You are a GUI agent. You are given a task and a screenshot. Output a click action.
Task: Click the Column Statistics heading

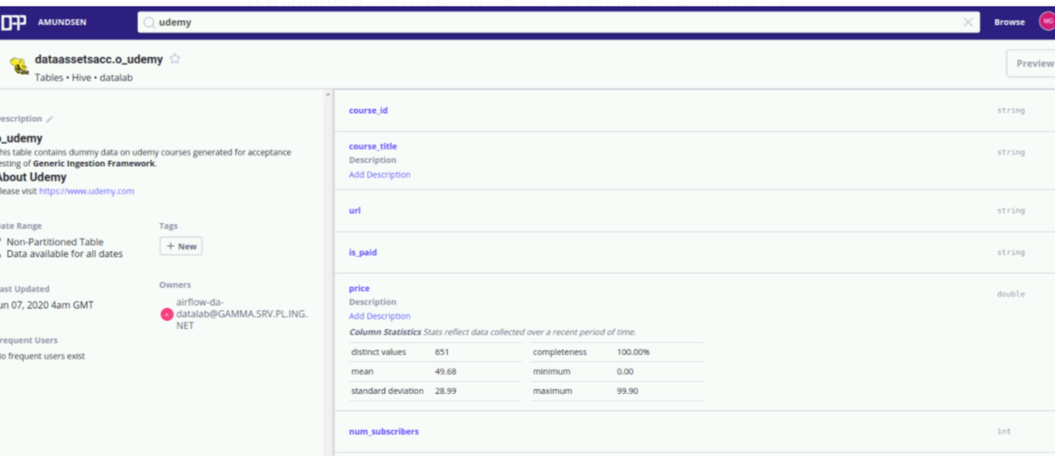(x=385, y=332)
